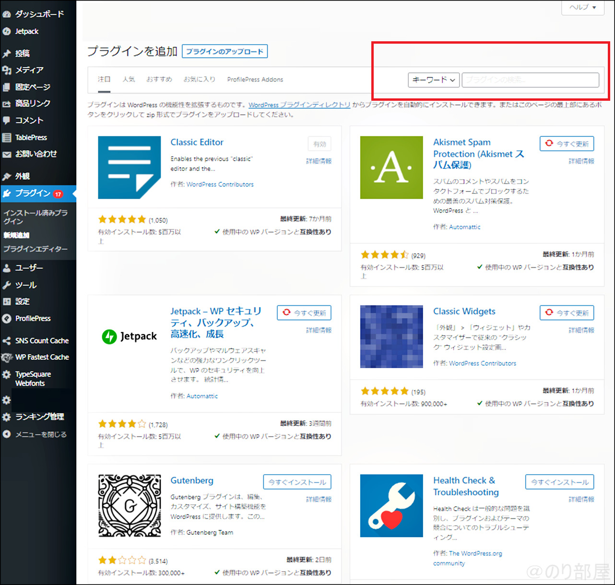The height and width of the screenshot is (585, 615).
Task: Click プラグインのアップロード button
Action: click(x=225, y=51)
